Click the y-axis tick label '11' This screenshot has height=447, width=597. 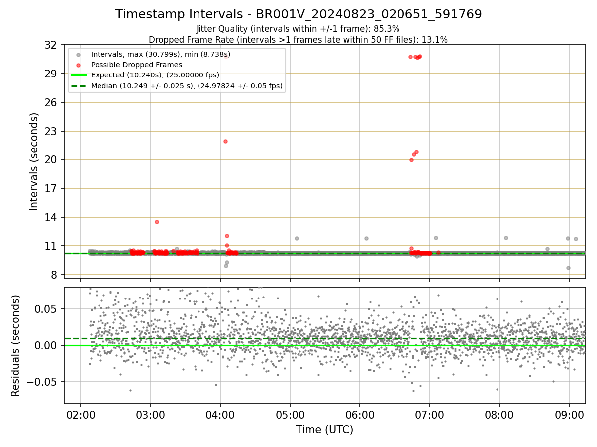click(x=51, y=246)
